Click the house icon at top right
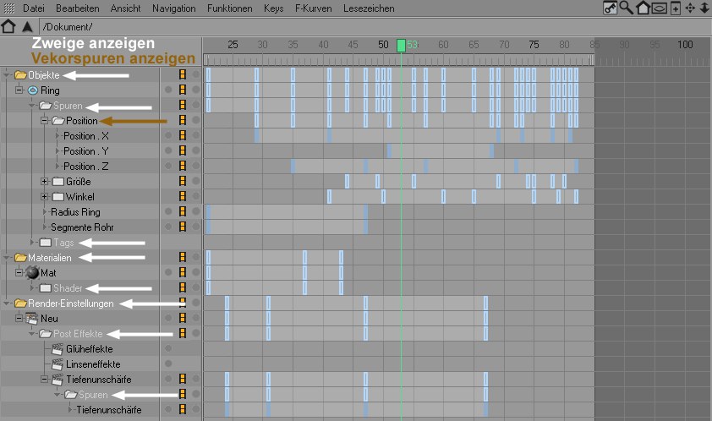This screenshot has width=712, height=421. 643,8
